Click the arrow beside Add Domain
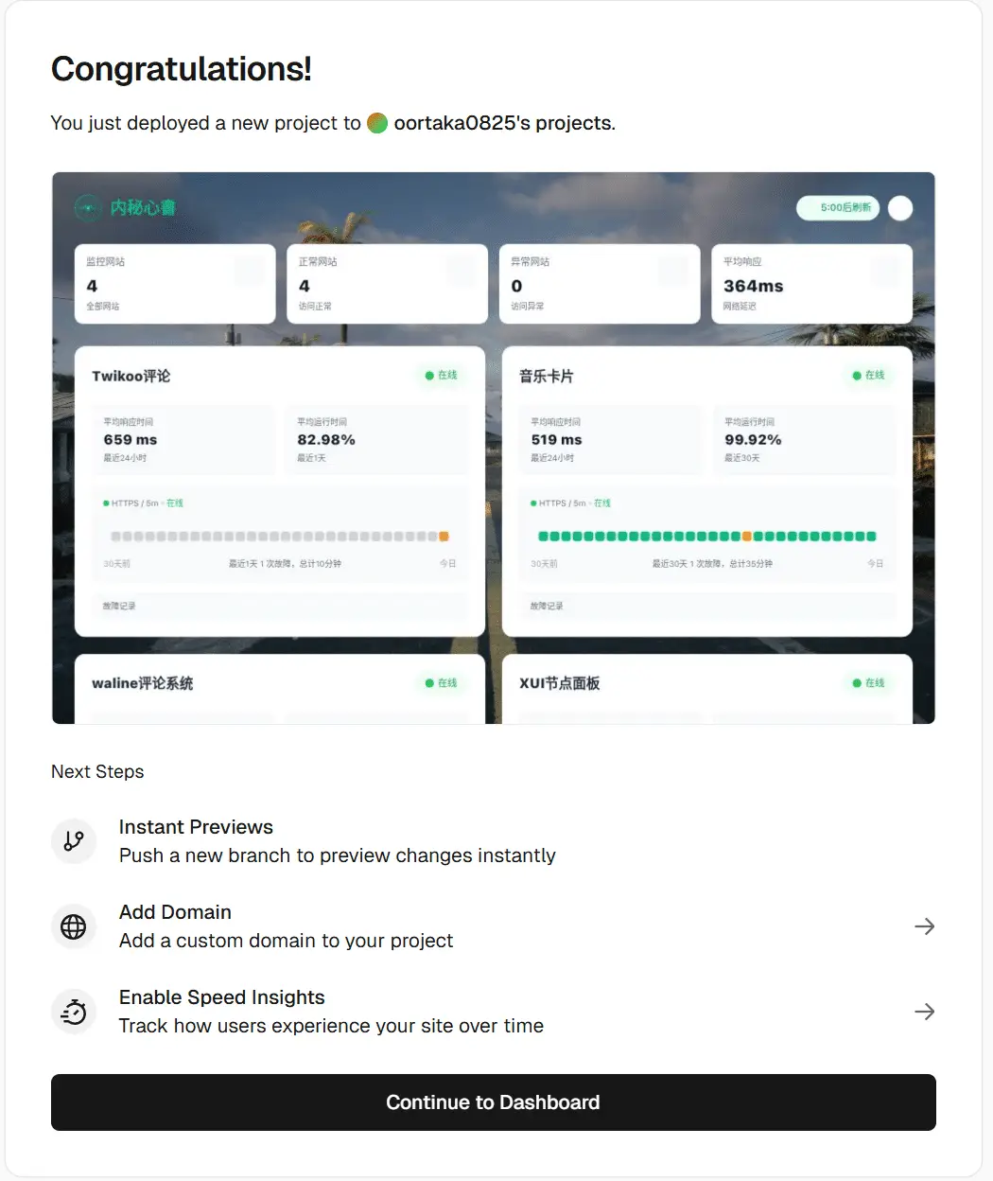 coord(925,926)
